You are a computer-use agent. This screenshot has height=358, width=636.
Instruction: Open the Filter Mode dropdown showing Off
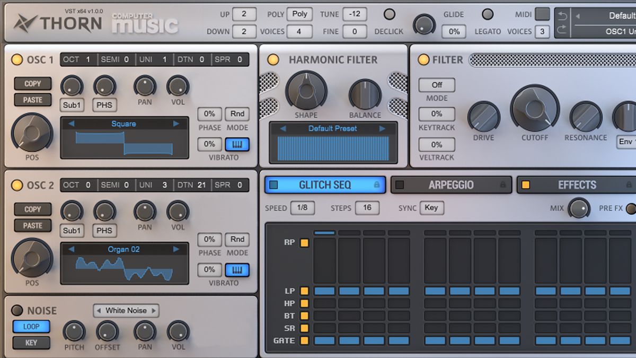[437, 85]
